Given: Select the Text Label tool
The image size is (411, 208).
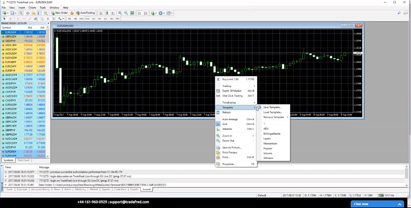Looking at the screenshot, I should point(54,19).
